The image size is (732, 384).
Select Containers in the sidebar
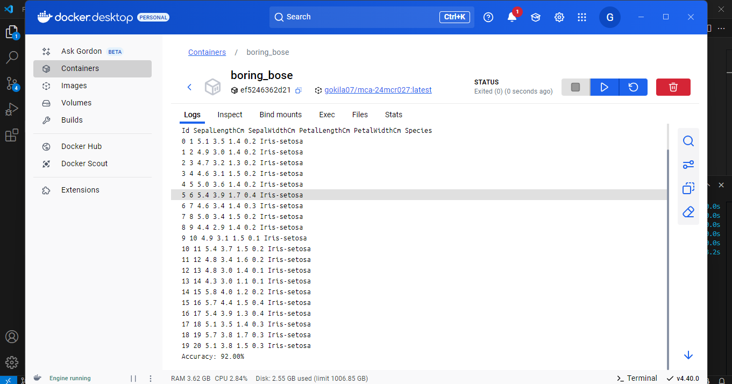pyautogui.click(x=93, y=68)
